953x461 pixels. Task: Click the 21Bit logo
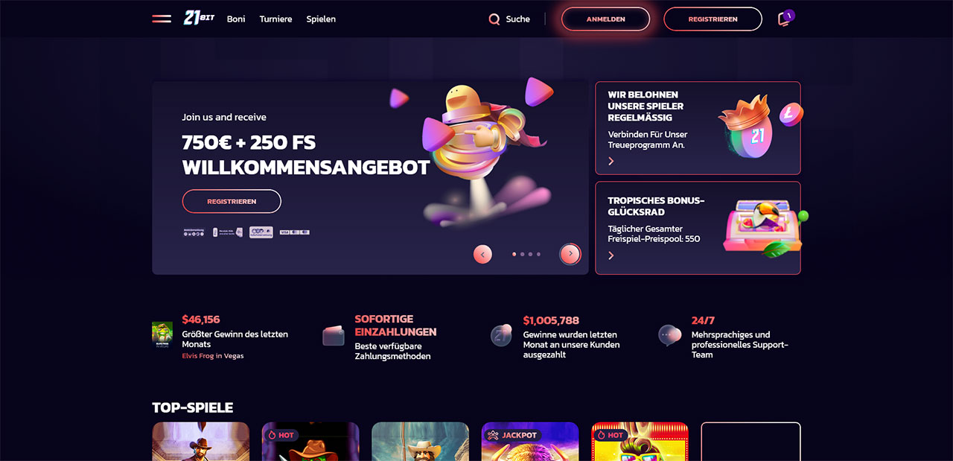pos(199,19)
